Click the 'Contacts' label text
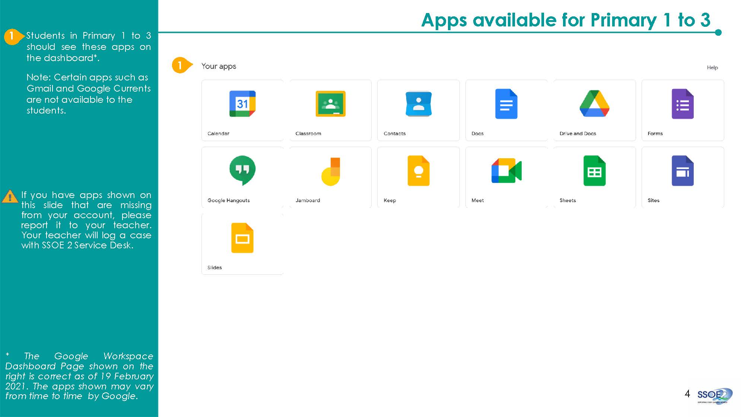This screenshot has width=741, height=417. tap(395, 133)
